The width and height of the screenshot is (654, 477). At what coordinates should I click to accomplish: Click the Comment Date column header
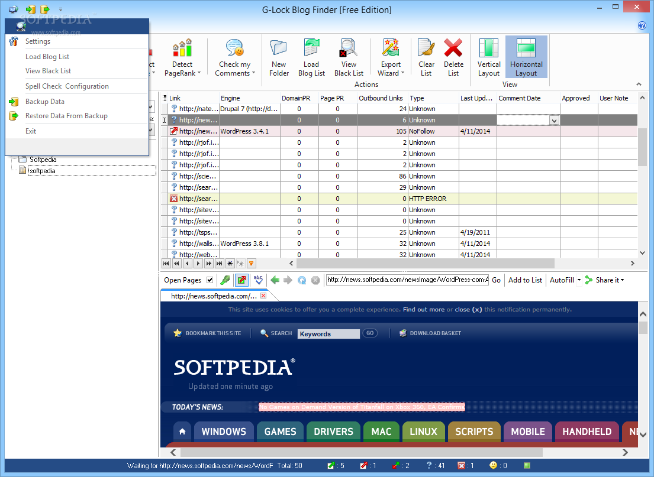(528, 98)
